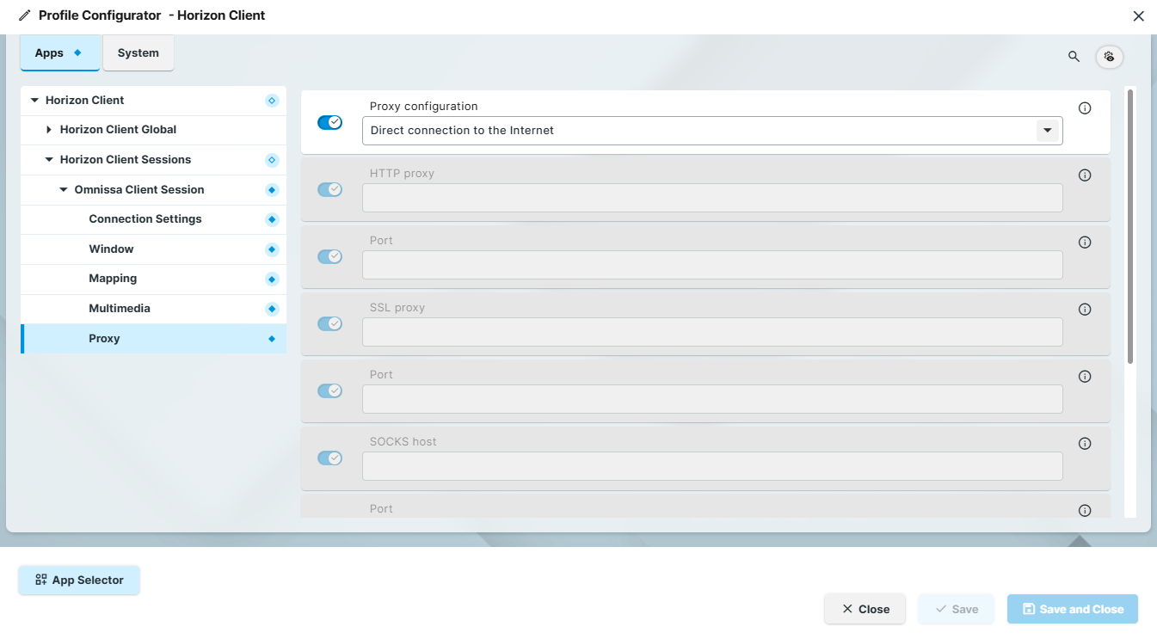Show info for Proxy configuration setting
The image size is (1157, 639).
click(x=1085, y=108)
